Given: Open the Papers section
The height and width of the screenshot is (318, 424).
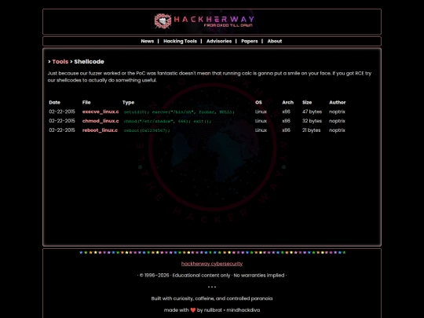Looking at the screenshot, I should [250, 41].
